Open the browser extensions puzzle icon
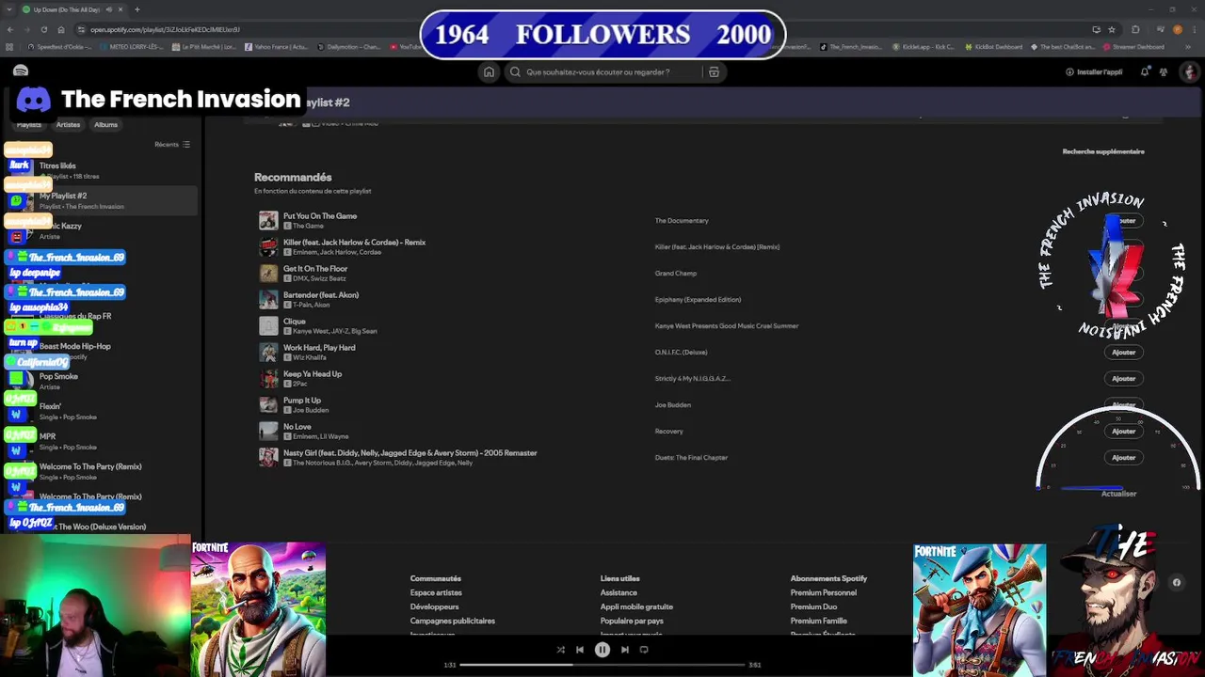This screenshot has width=1205, height=677. click(x=1134, y=29)
